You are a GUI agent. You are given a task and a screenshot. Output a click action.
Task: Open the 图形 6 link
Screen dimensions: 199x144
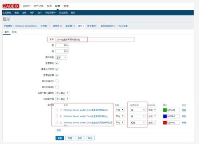point(81,26)
